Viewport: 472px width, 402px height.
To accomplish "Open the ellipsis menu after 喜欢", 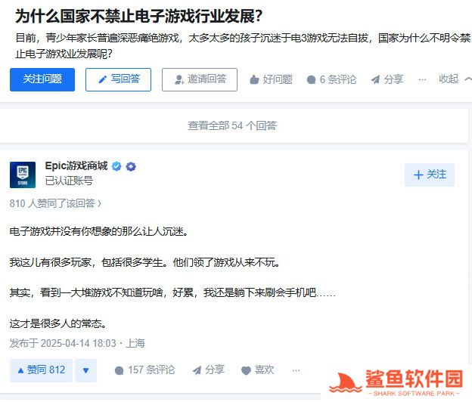I will 296,370.
